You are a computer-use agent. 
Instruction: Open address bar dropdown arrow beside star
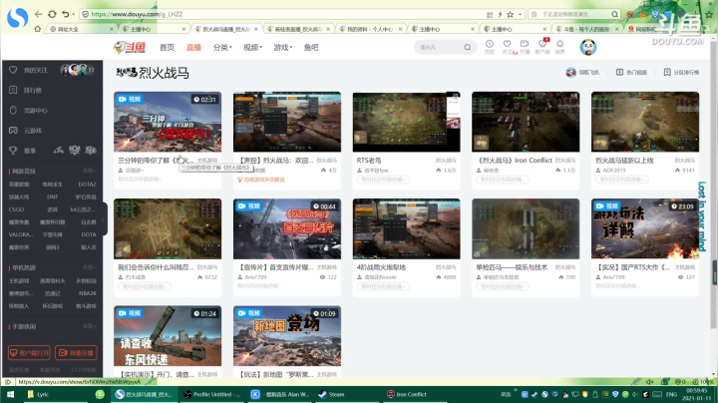(x=520, y=15)
